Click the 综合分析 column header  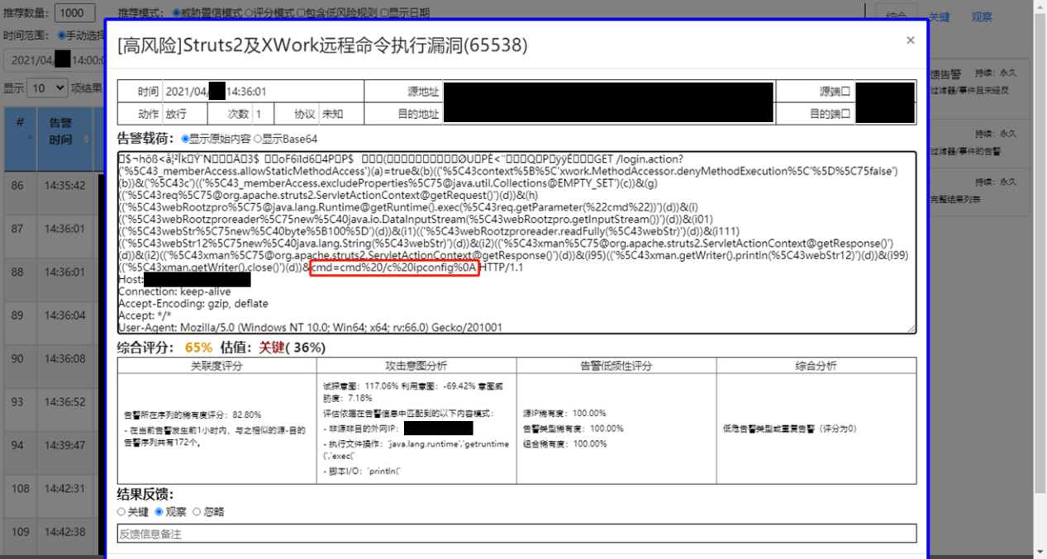(816, 365)
